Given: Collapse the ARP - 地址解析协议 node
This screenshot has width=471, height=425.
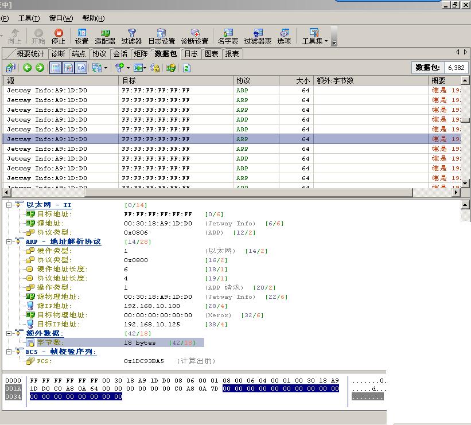Looking at the screenshot, I should pyautogui.click(x=9, y=241).
